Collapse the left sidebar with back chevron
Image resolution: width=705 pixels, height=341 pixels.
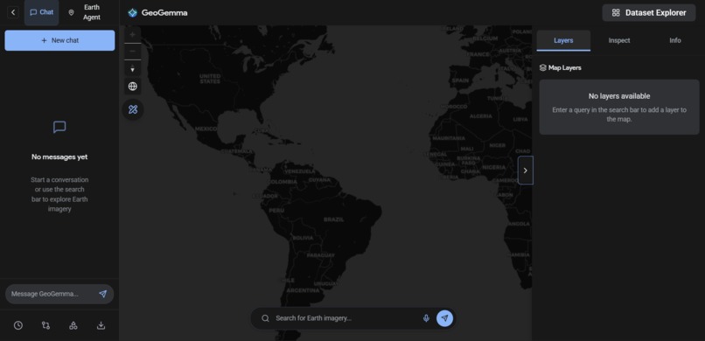pyautogui.click(x=13, y=12)
